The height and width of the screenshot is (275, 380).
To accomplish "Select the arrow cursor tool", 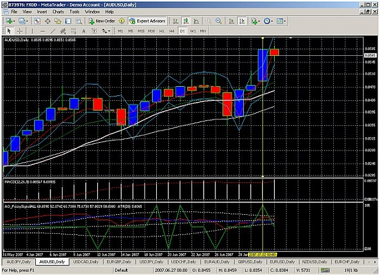I will tap(9, 31).
